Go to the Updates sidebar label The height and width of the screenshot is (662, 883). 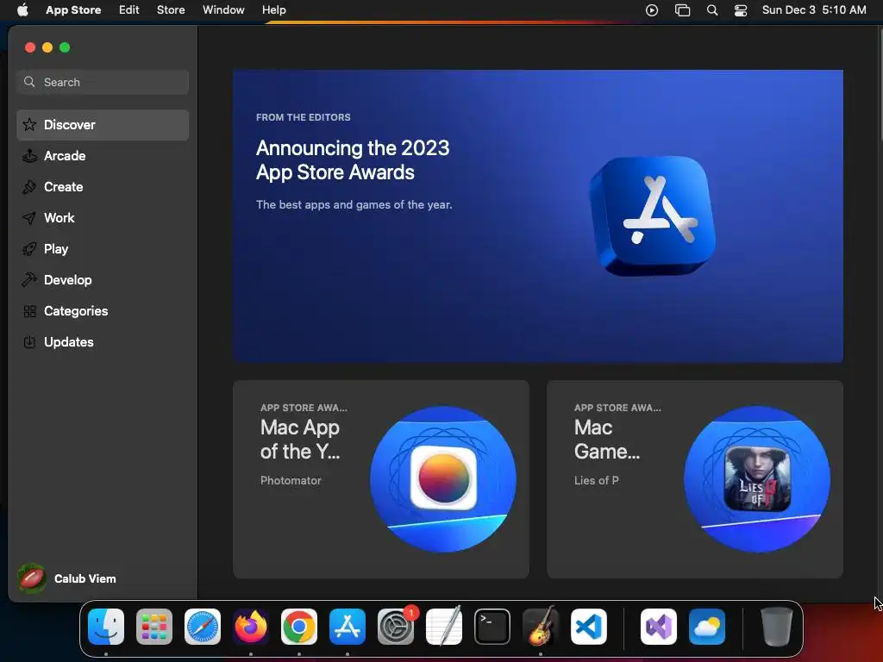[x=69, y=341]
